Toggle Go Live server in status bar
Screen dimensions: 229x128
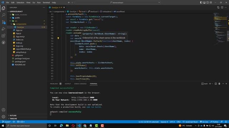[x=204, y=122]
